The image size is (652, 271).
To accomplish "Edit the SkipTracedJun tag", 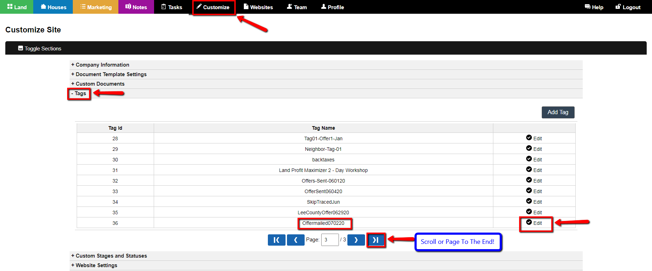I will 534,202.
